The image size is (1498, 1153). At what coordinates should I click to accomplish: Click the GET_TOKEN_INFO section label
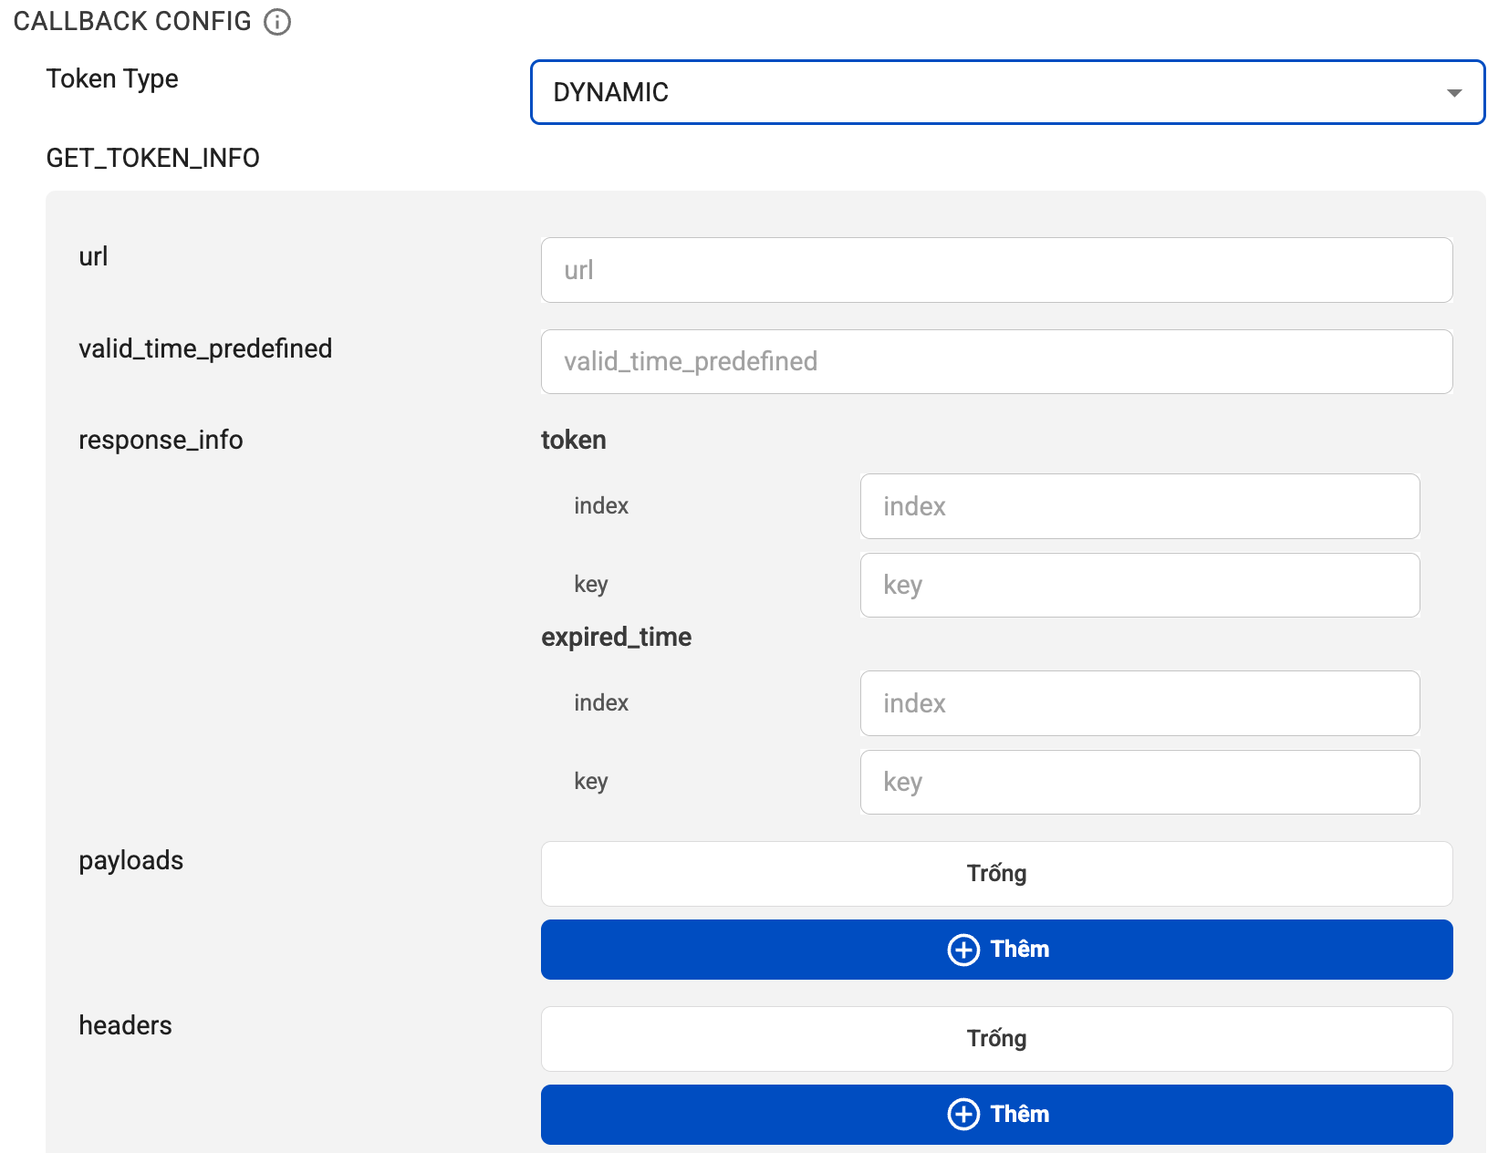click(x=152, y=158)
